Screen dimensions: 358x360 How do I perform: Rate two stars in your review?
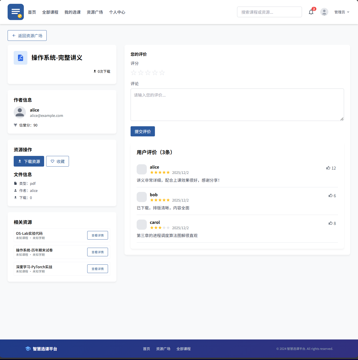pos(141,73)
